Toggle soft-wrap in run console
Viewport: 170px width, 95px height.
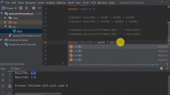(10, 86)
